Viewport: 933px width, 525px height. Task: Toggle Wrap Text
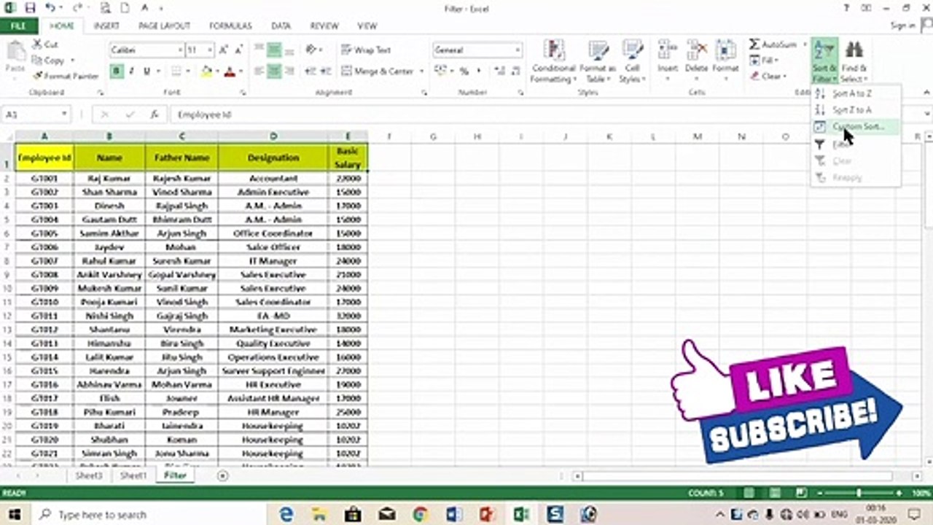(x=366, y=50)
